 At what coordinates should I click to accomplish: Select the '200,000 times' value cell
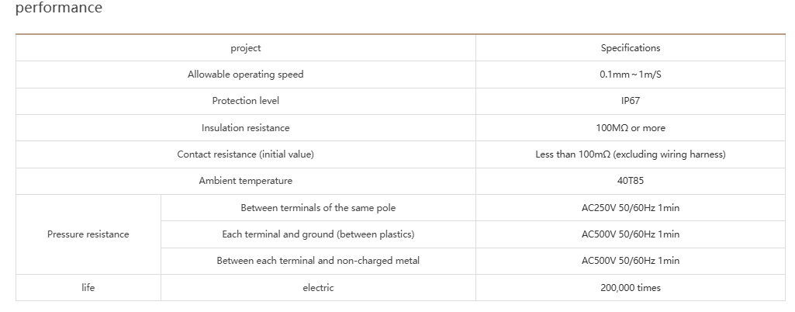pos(630,288)
